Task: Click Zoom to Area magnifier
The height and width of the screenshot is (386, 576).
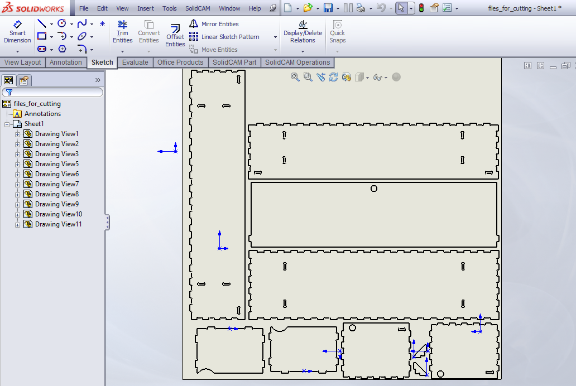Action: 308,77
